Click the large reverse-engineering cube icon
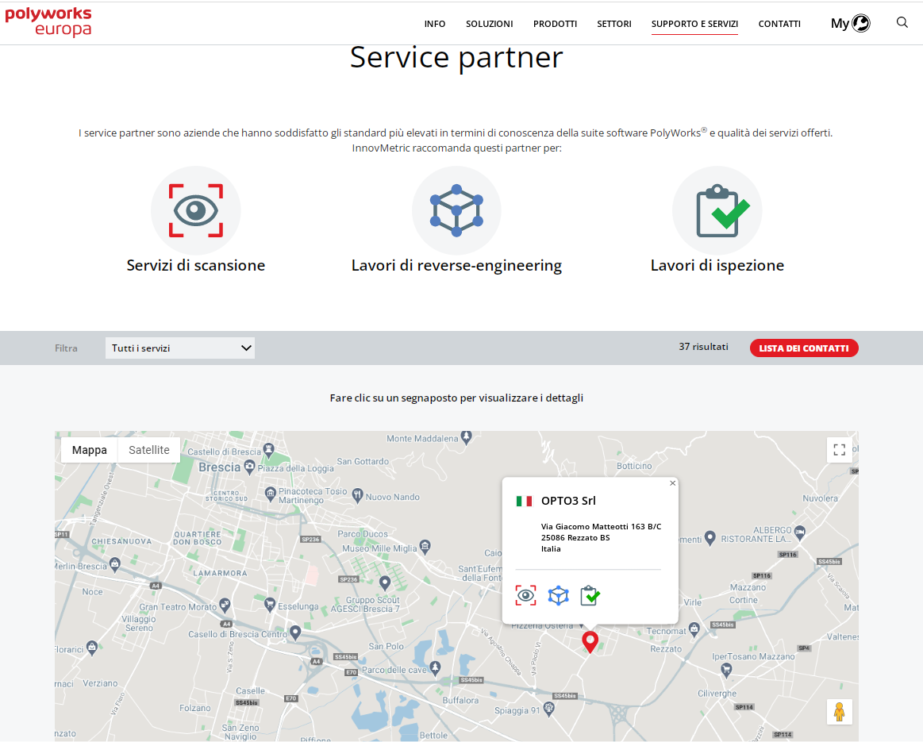 tap(456, 210)
